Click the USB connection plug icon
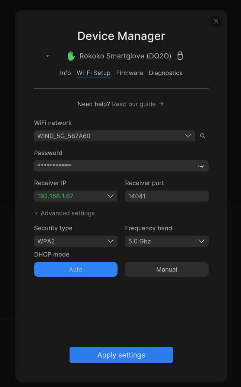Image resolution: width=241 pixels, height=387 pixels. point(180,56)
